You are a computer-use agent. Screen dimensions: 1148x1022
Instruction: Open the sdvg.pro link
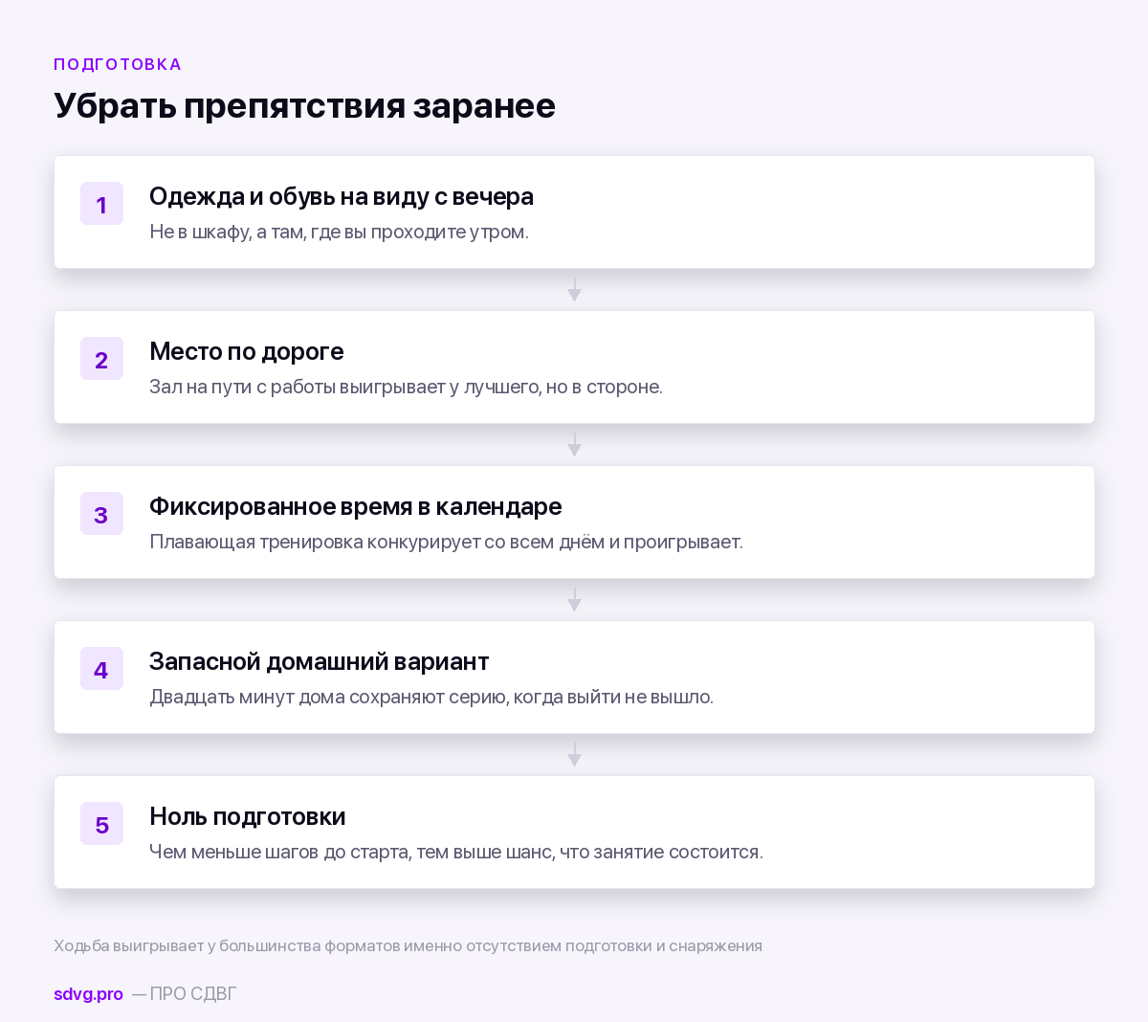tap(88, 993)
